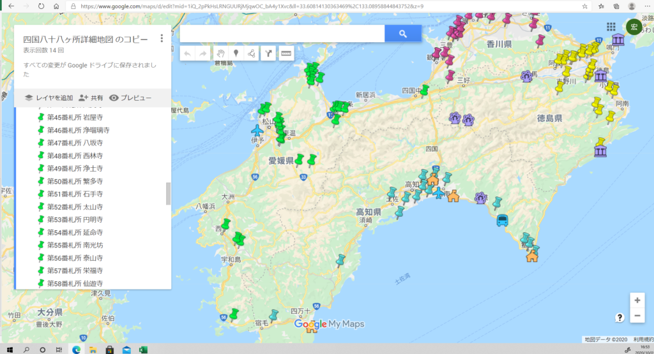Click the blue bus marker on the map
This screenshot has width=654, height=354.
[503, 221]
